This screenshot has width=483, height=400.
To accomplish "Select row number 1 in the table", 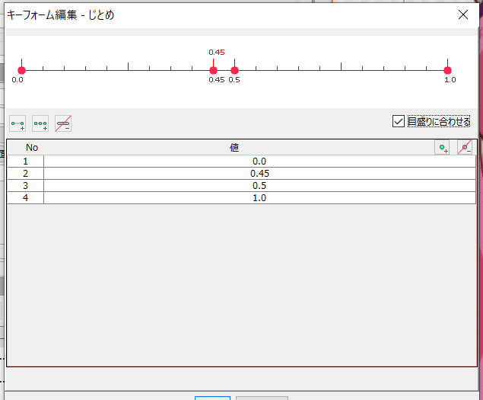I will point(25,162).
